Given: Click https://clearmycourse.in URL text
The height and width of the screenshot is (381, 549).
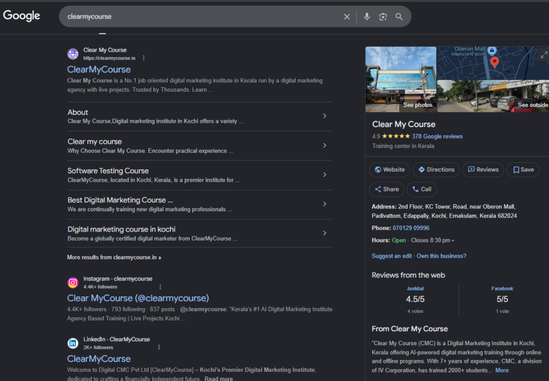Looking at the screenshot, I should tap(109, 58).
